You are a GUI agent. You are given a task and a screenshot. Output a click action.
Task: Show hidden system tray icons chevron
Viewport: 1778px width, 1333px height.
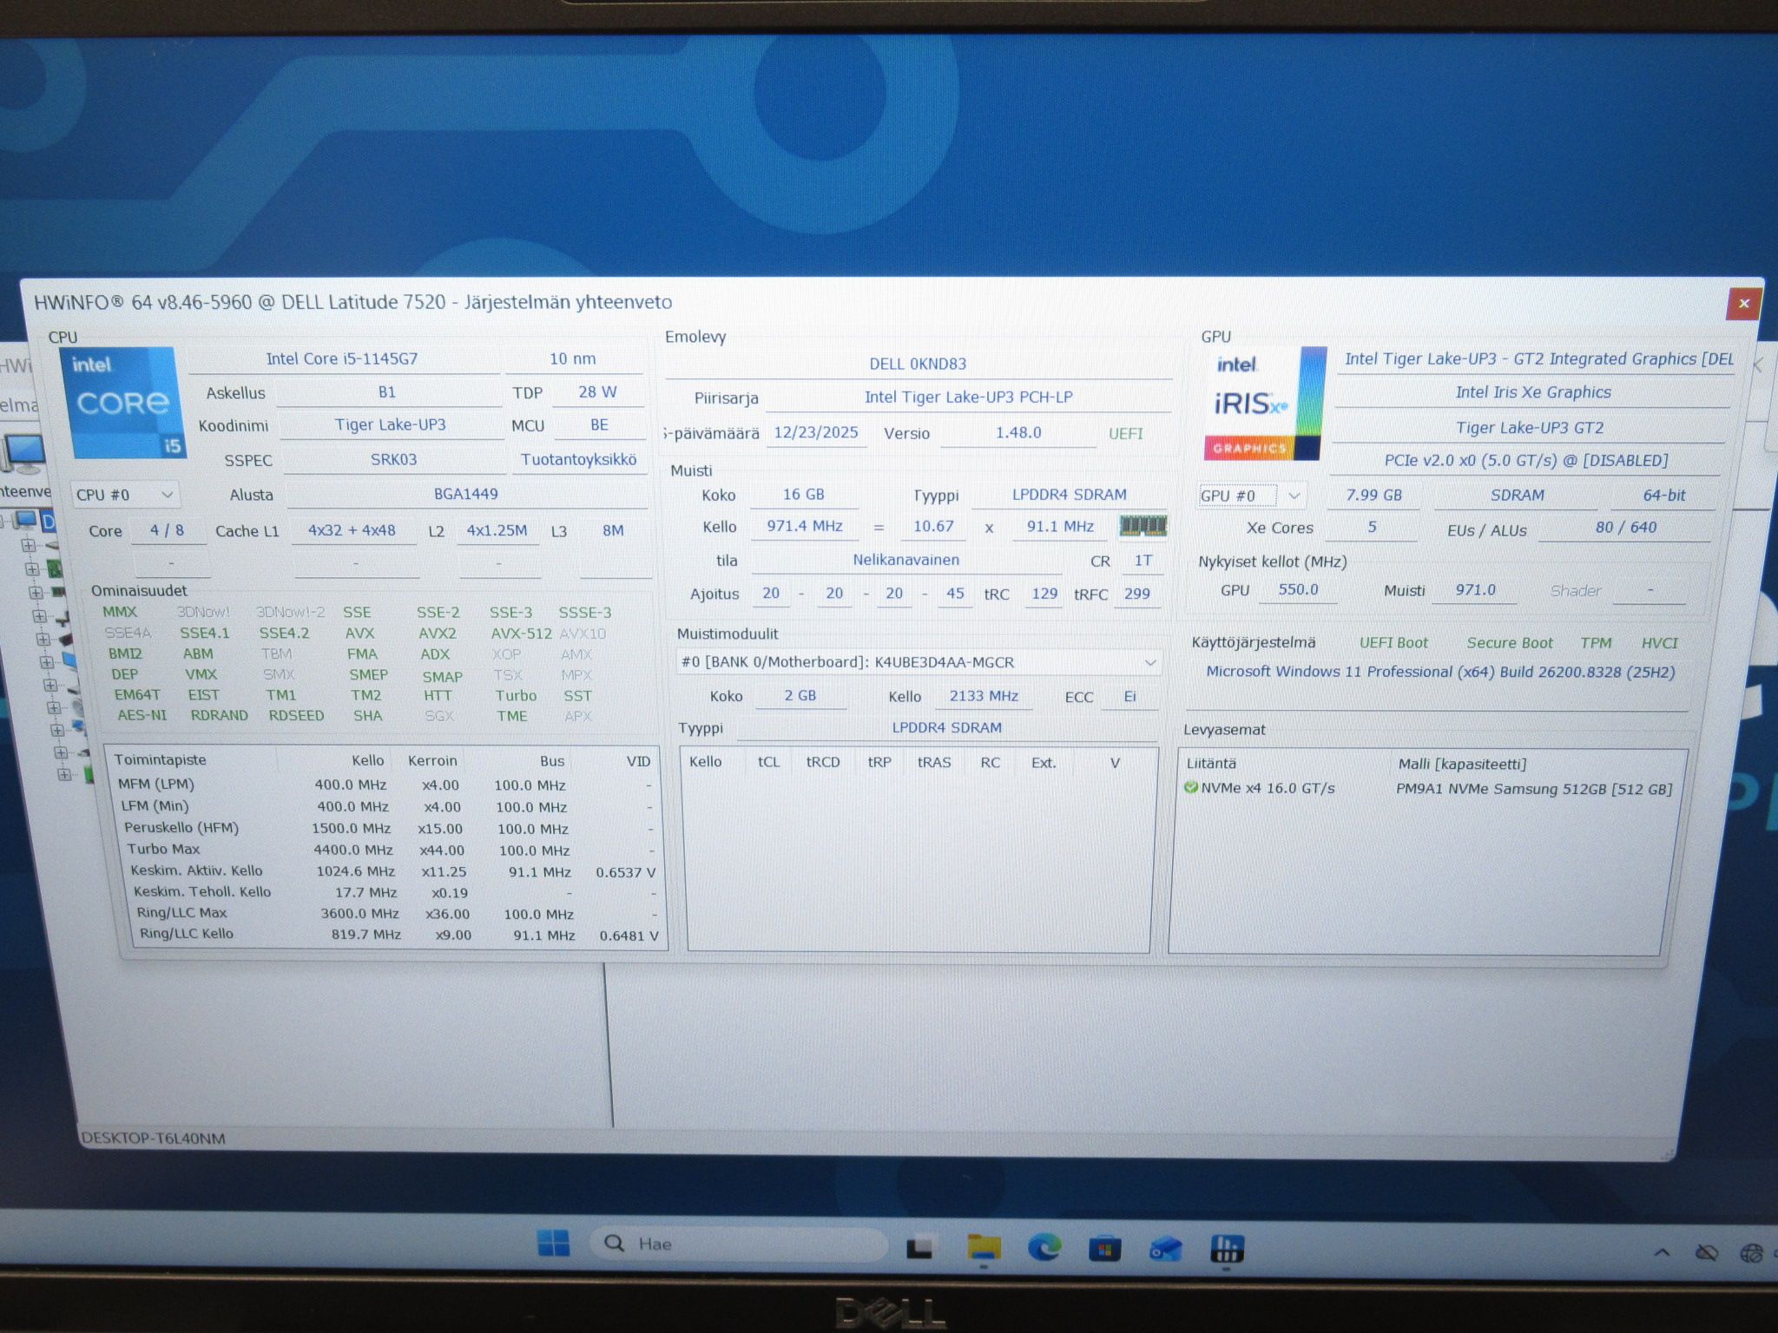tap(1662, 1252)
